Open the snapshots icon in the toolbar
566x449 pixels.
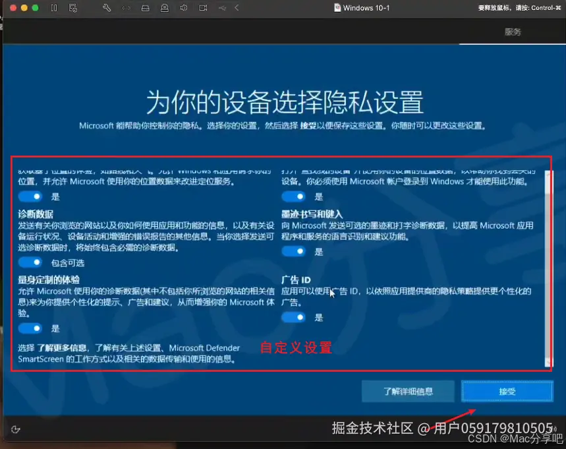click(x=73, y=8)
